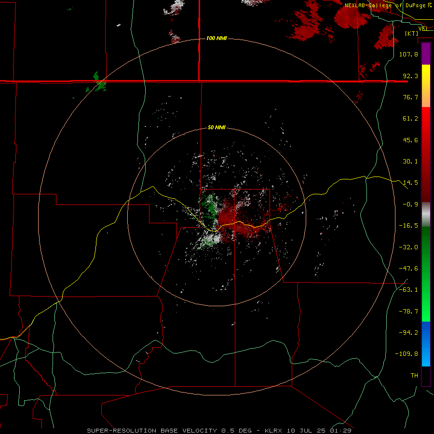Click the -94.2 scale value

coord(408,333)
